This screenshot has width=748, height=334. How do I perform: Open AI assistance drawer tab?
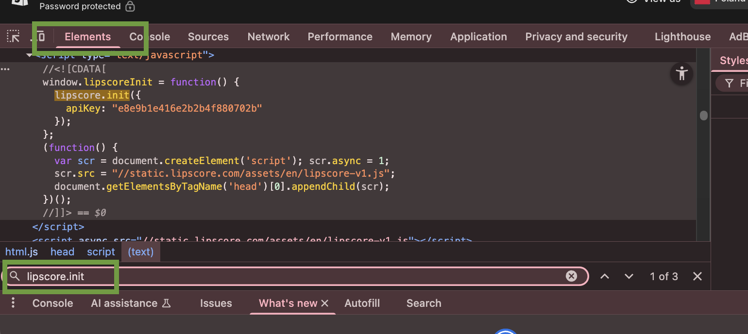pos(124,303)
